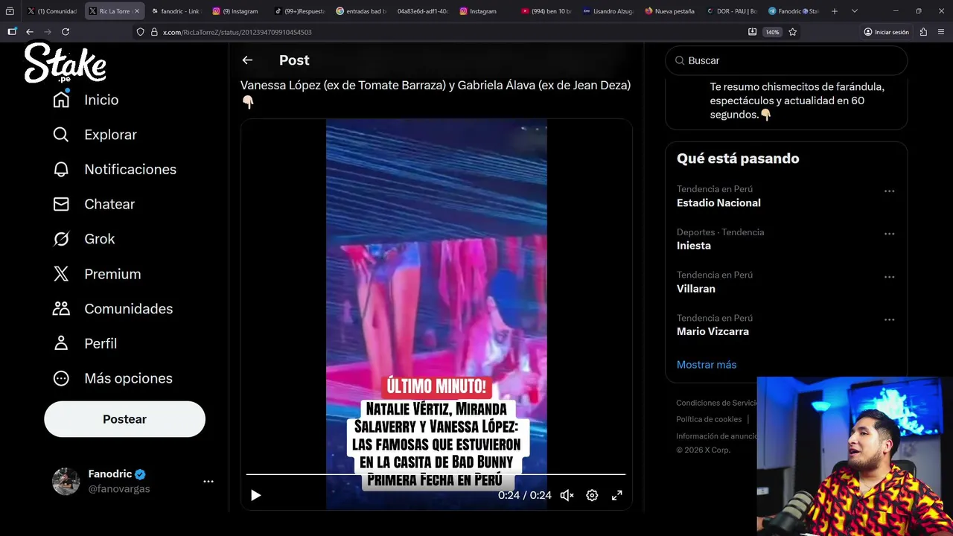This screenshot has width=953, height=536.
Task: Click Mostrar más link
Action: [707, 365]
